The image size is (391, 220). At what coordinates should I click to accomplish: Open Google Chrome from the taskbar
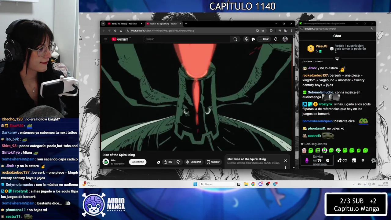(x=253, y=184)
